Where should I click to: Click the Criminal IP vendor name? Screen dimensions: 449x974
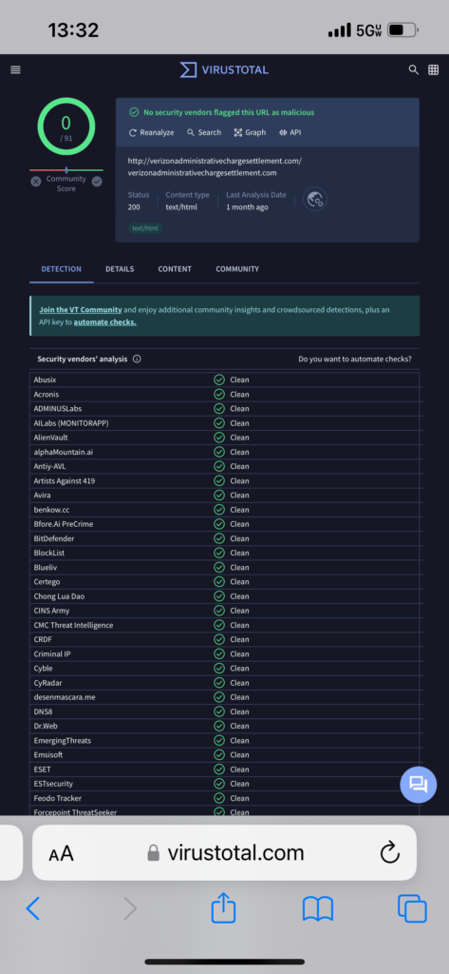pyautogui.click(x=52, y=654)
